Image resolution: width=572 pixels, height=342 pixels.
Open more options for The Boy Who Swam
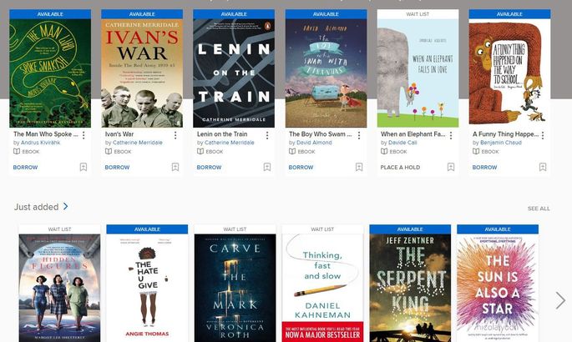point(359,135)
